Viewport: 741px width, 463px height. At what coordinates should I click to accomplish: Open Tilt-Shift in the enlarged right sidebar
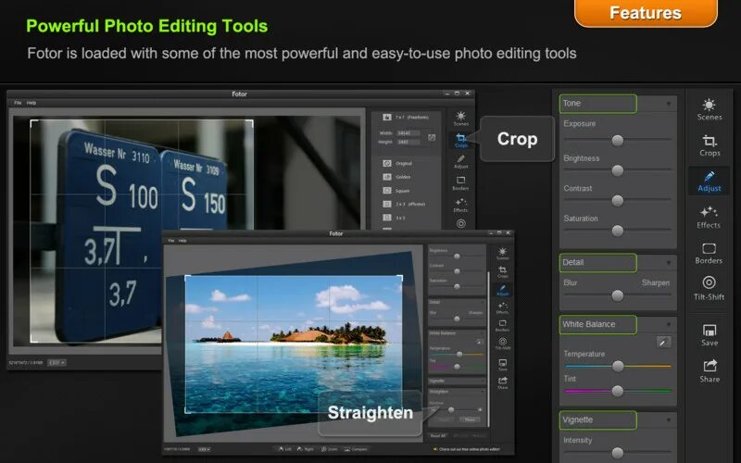click(x=709, y=288)
